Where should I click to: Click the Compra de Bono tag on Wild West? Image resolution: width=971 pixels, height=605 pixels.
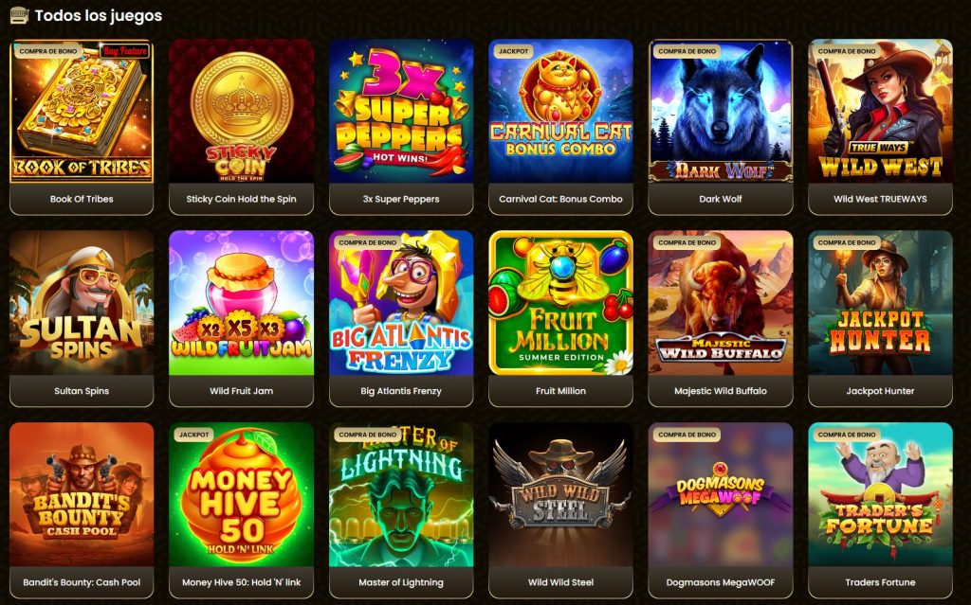[x=847, y=51]
